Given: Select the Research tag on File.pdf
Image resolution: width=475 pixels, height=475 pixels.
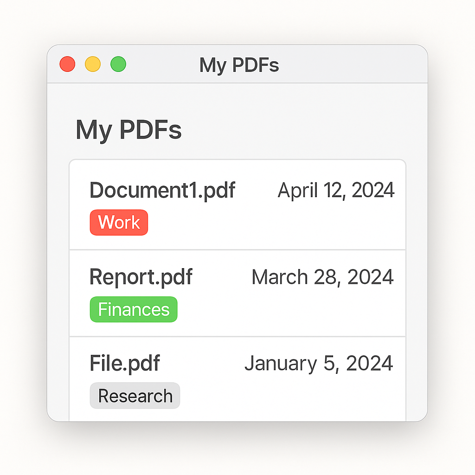Looking at the screenshot, I should tap(135, 395).
